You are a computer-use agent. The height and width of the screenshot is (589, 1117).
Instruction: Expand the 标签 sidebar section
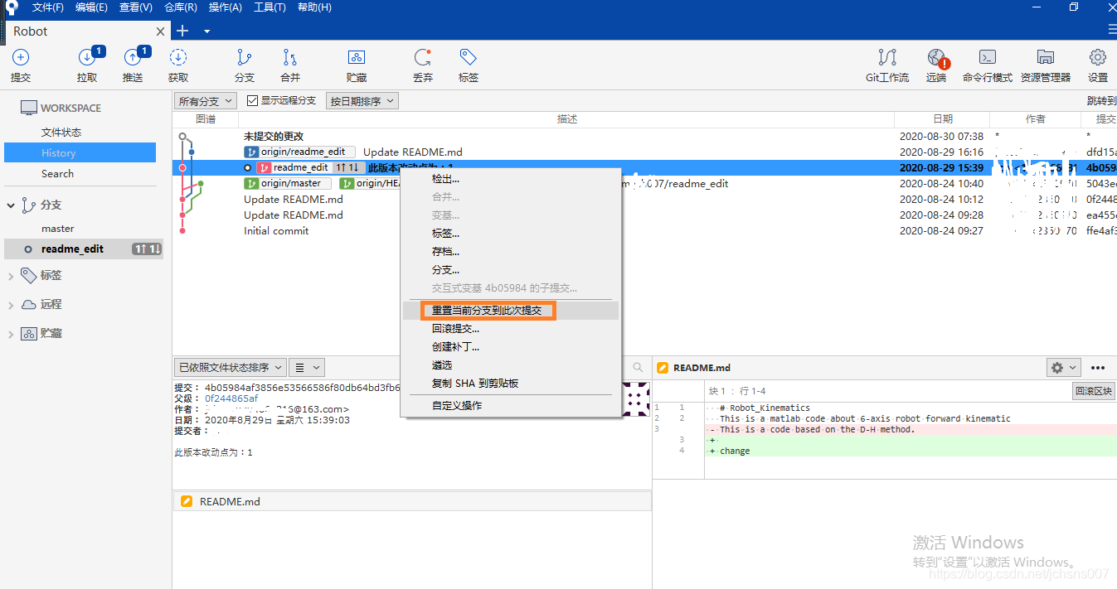(x=11, y=276)
